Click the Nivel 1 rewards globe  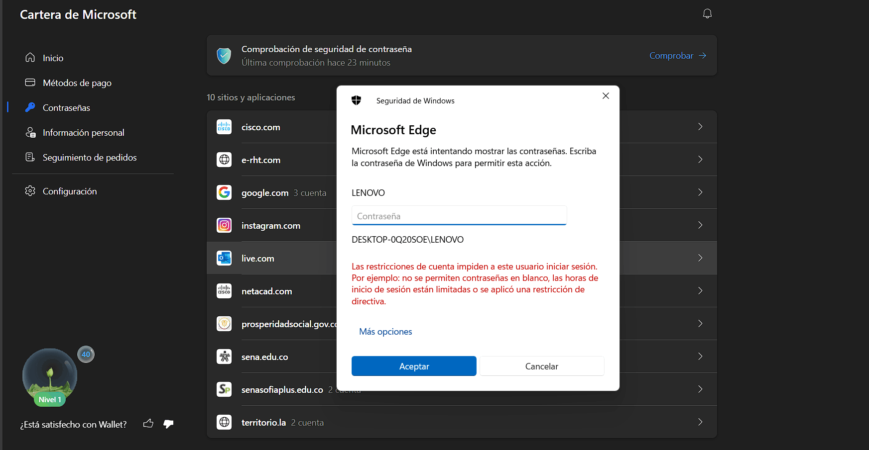(x=50, y=375)
